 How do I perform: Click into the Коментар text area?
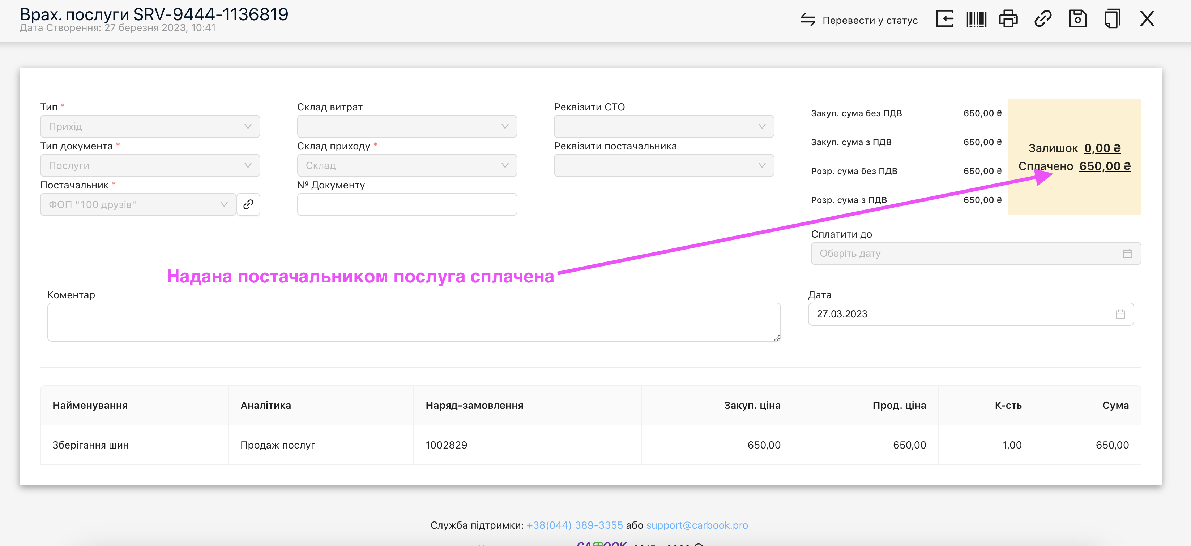(414, 322)
